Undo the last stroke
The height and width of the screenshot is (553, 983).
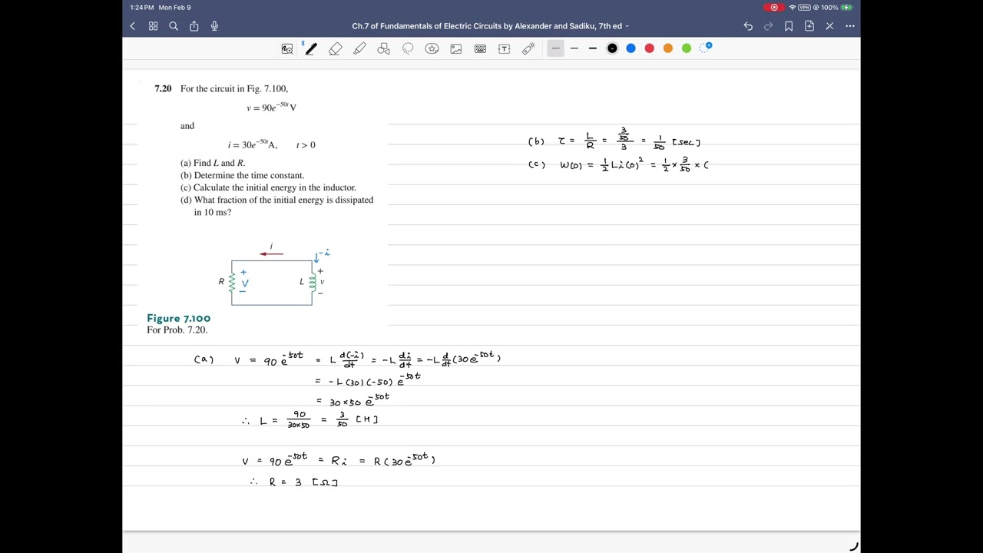[748, 26]
